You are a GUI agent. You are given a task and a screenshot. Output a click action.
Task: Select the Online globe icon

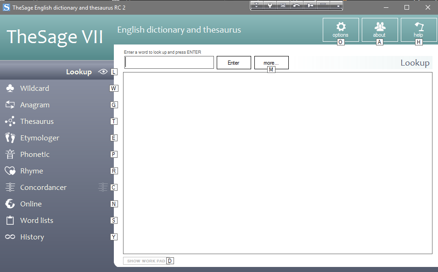10,204
